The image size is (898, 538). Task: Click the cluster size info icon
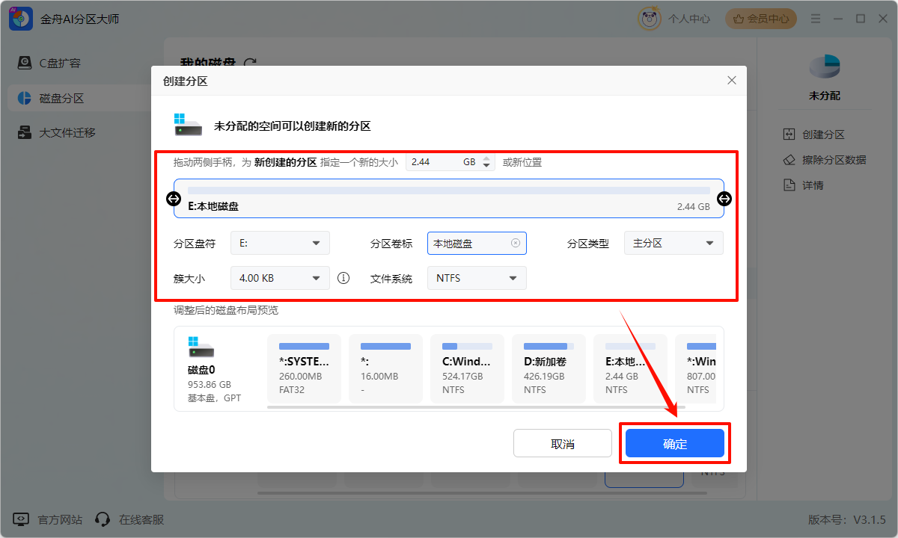point(343,278)
